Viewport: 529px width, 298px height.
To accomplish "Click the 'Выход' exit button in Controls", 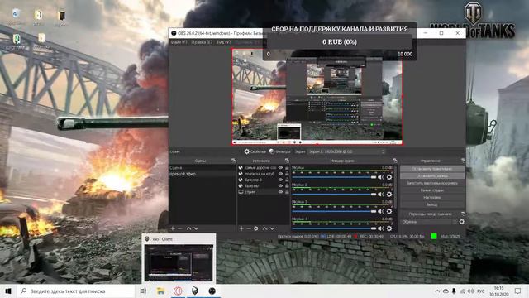I will pyautogui.click(x=431, y=204).
